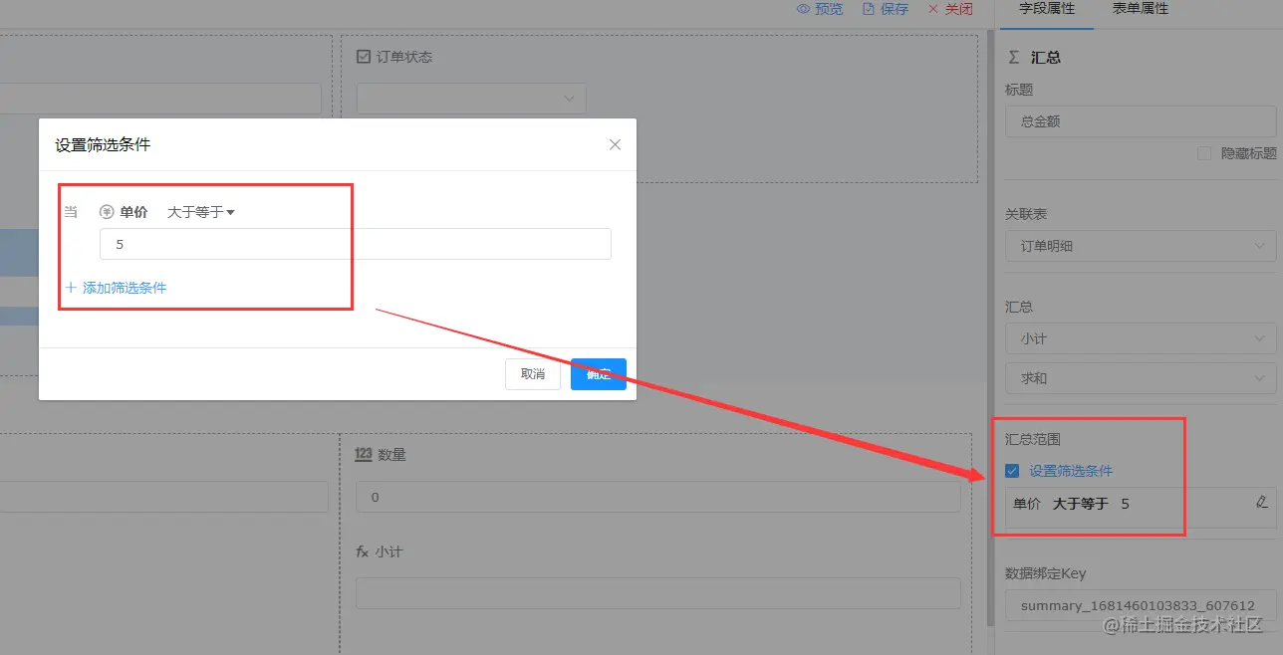Click the 标题 input field showing 总金额
Screen dimensions: 1283x655
coord(1141,121)
